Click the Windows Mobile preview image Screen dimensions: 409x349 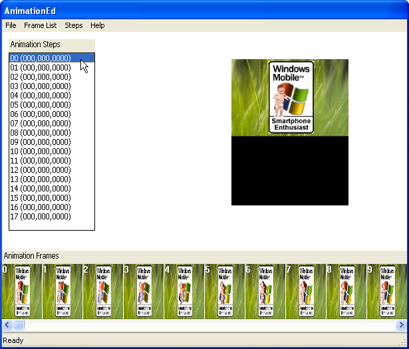[290, 132]
